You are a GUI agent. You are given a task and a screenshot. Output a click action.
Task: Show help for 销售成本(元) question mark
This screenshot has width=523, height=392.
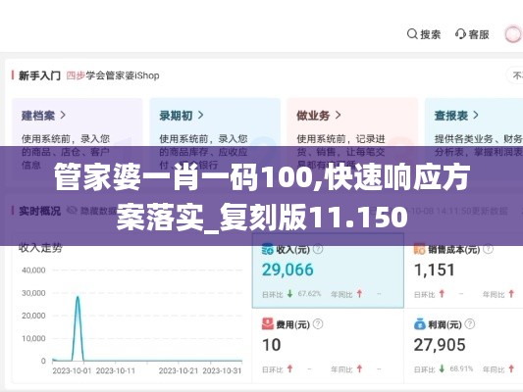[488, 249]
